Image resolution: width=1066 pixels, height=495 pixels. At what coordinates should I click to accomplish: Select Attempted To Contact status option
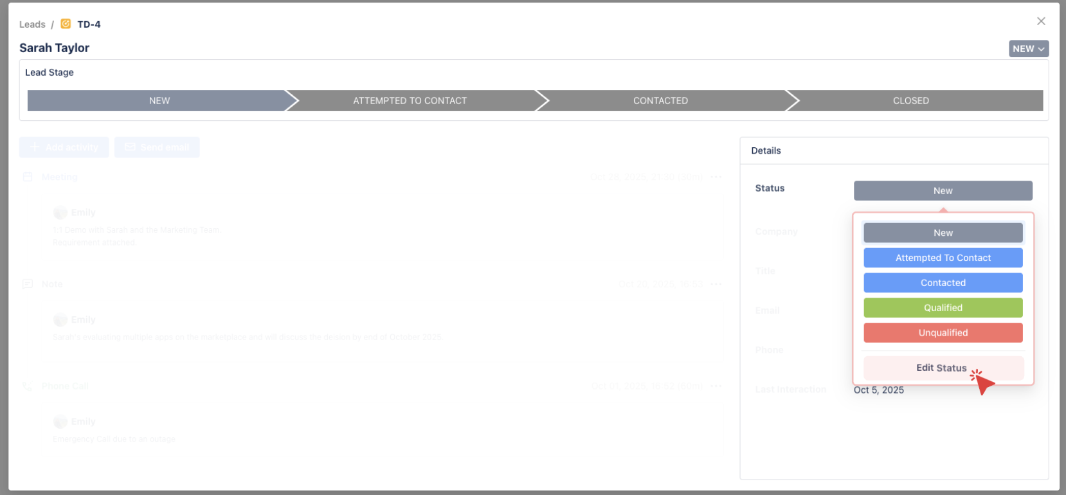tap(943, 258)
